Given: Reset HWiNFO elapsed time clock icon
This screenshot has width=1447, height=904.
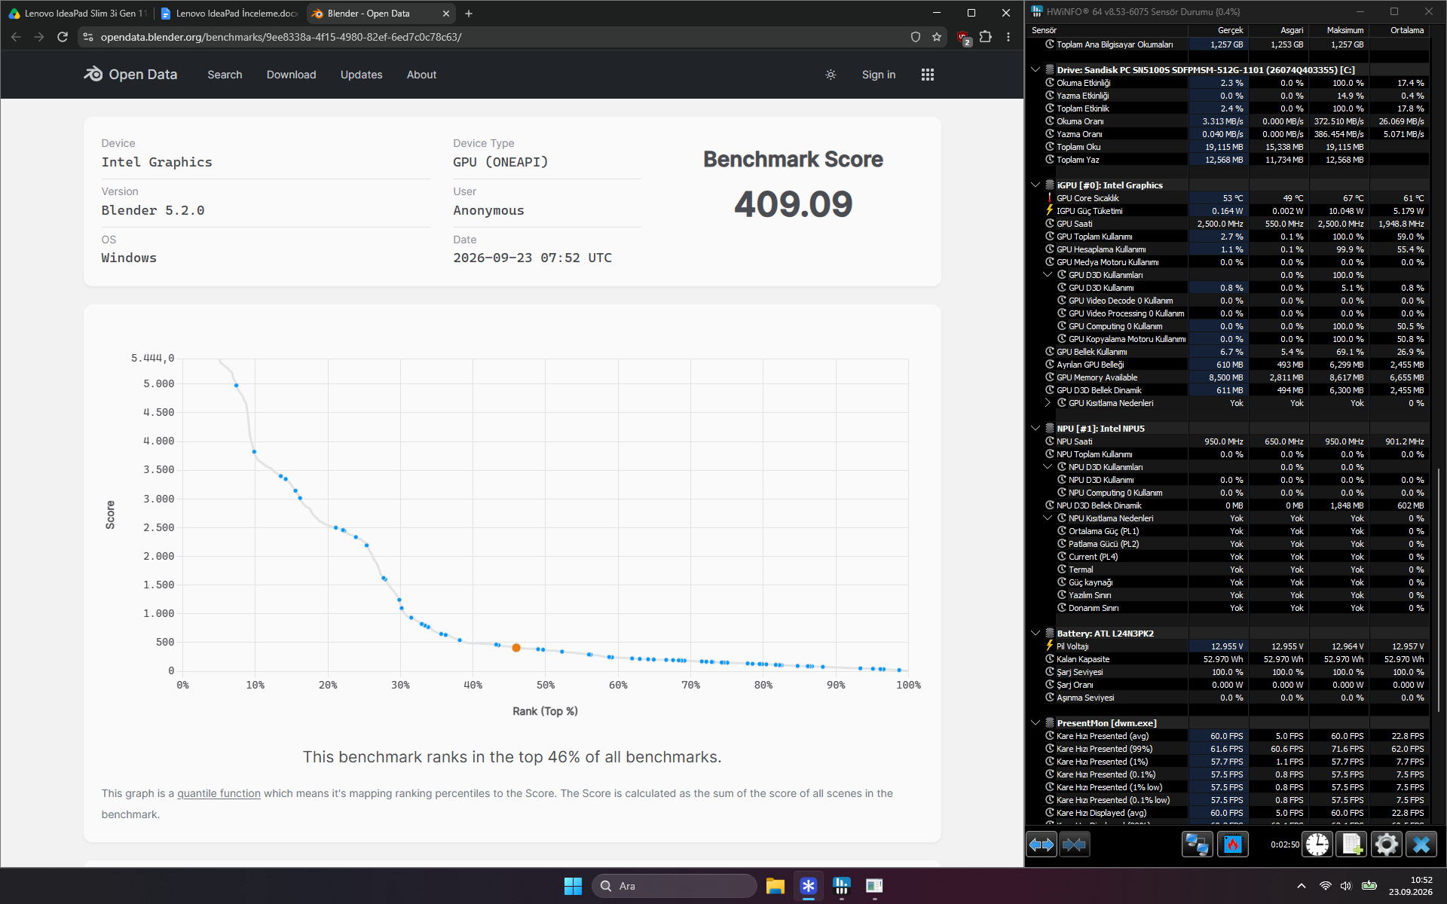Looking at the screenshot, I should pyautogui.click(x=1317, y=844).
